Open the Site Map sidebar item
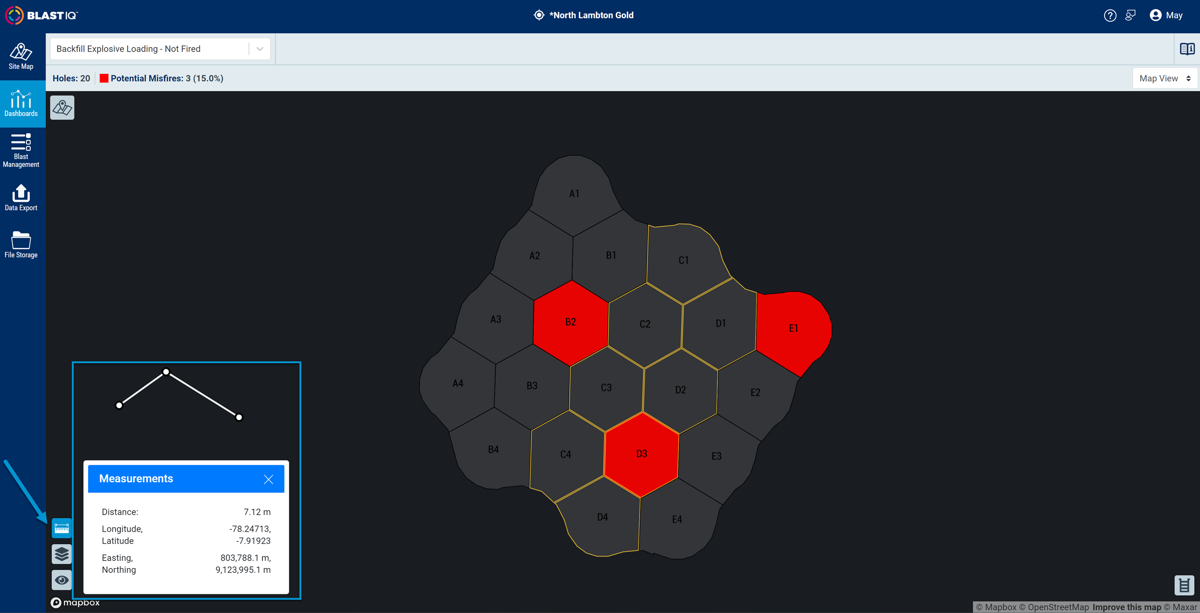 [21, 56]
